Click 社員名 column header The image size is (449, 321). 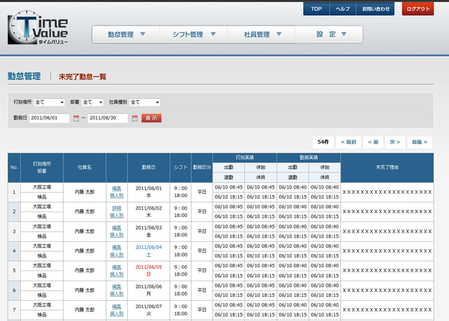click(85, 168)
